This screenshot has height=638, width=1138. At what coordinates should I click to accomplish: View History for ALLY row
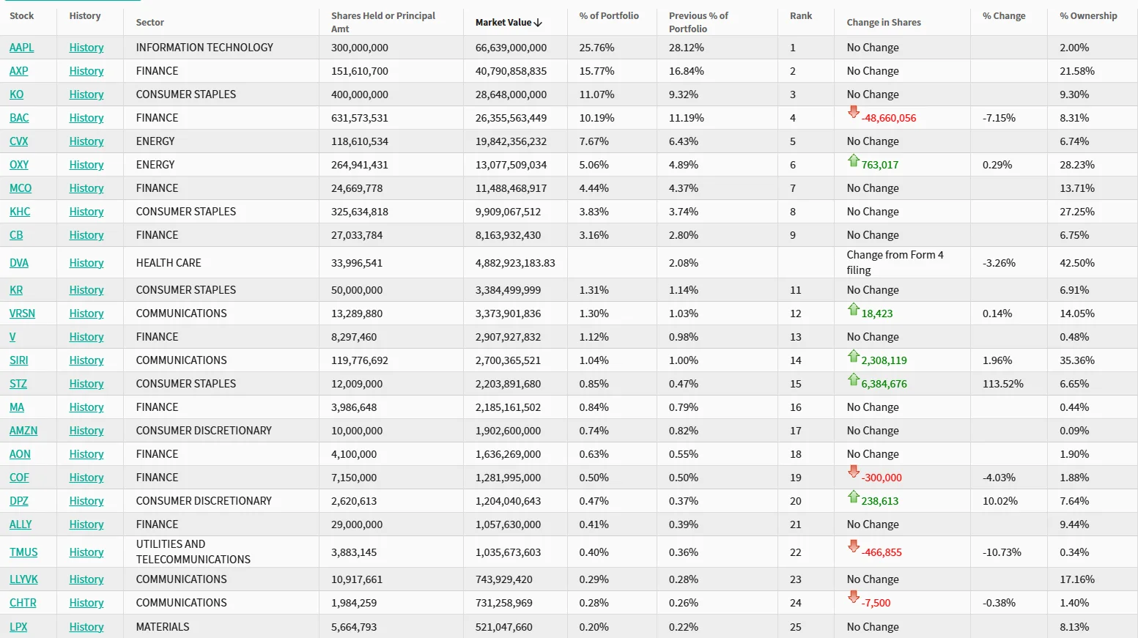pos(86,524)
